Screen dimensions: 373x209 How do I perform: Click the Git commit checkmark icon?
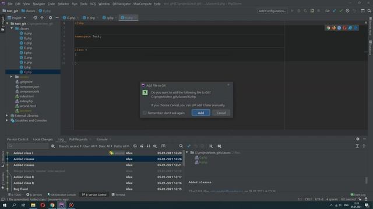tap(341, 11)
